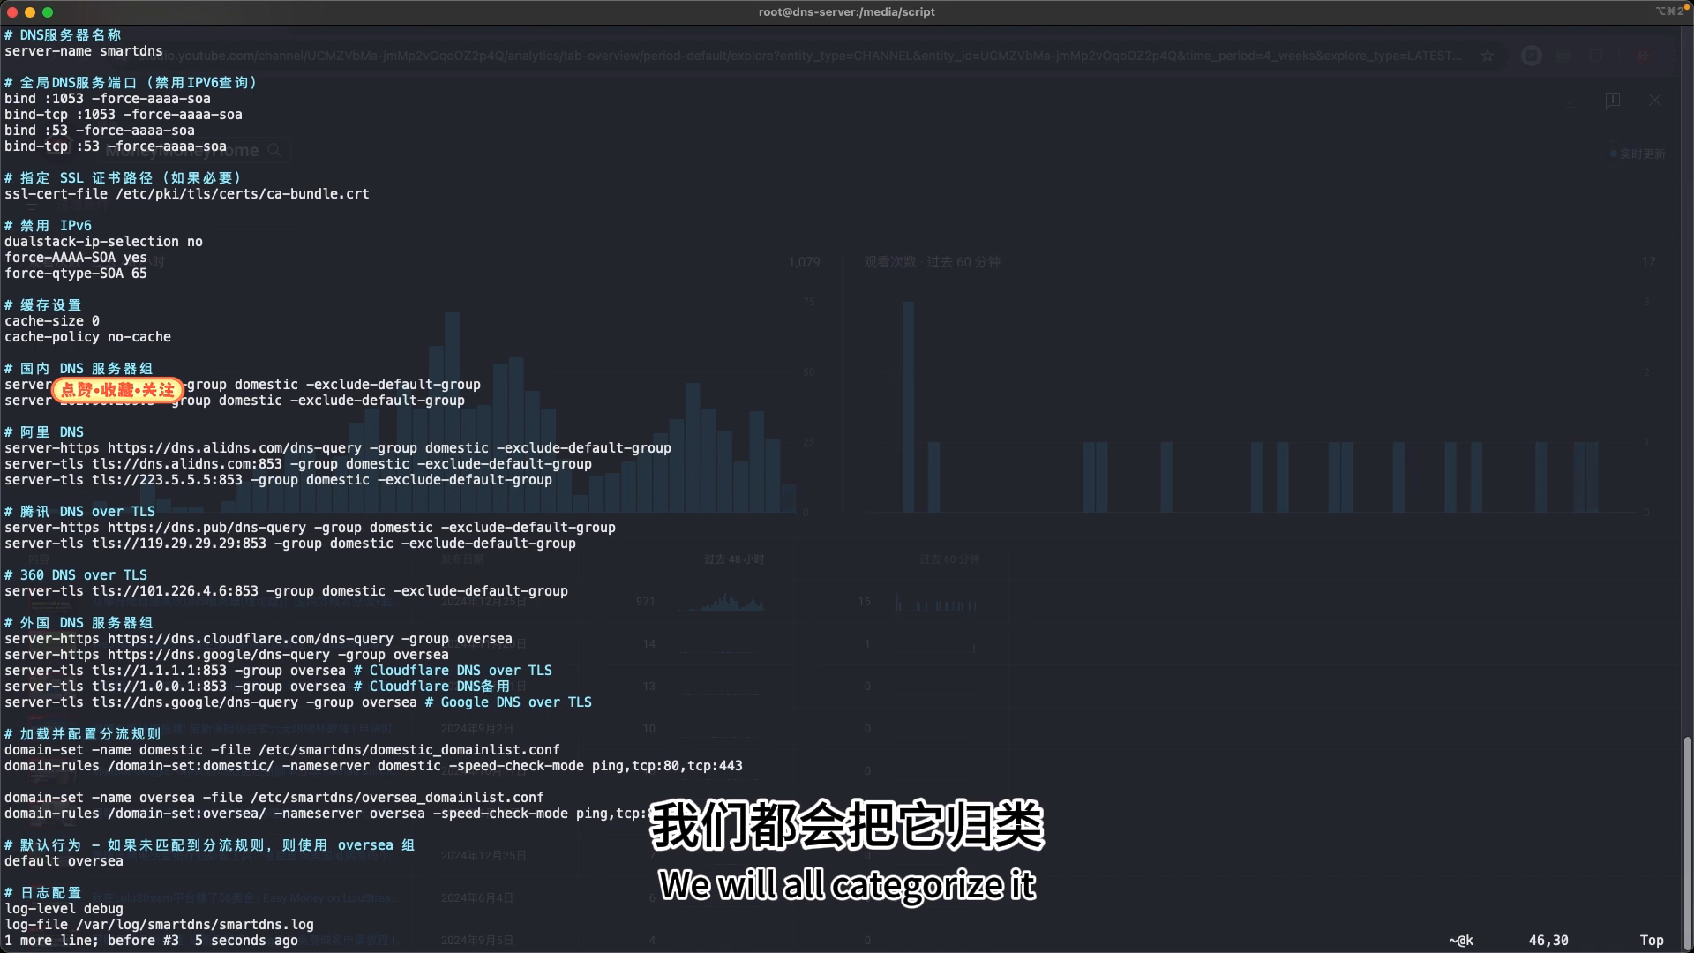
Task: Click the server-https dns.cloudflare.com/dns-query line
Action: 259,639
